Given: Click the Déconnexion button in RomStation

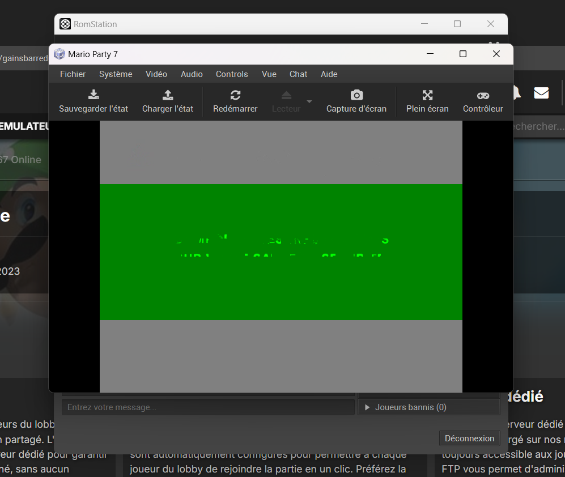Looking at the screenshot, I should click(x=470, y=438).
